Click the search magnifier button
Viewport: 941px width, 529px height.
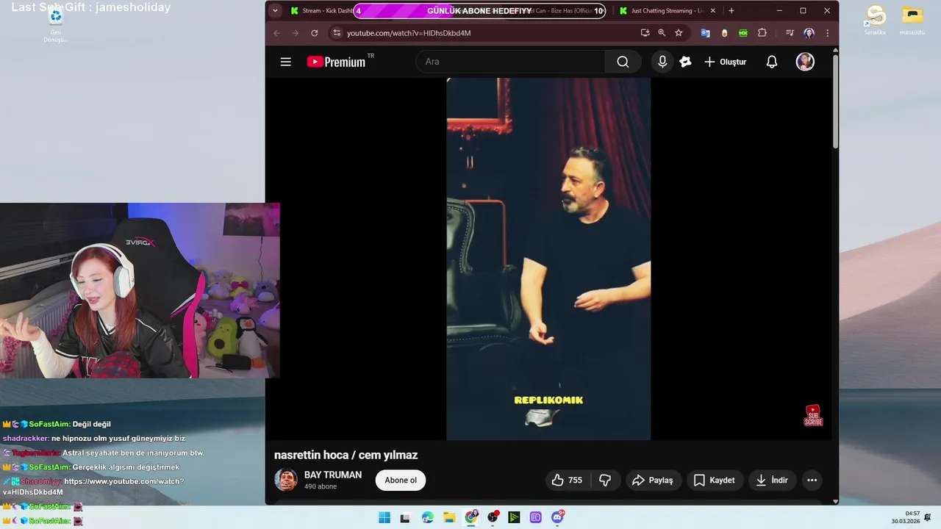click(x=623, y=62)
